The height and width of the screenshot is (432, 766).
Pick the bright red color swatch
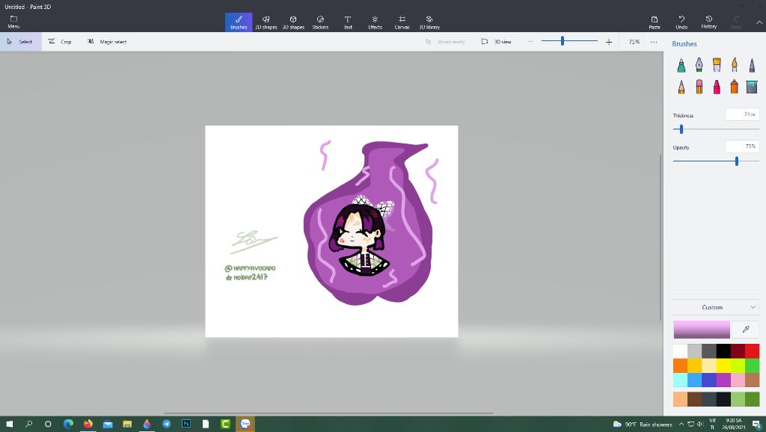753,351
